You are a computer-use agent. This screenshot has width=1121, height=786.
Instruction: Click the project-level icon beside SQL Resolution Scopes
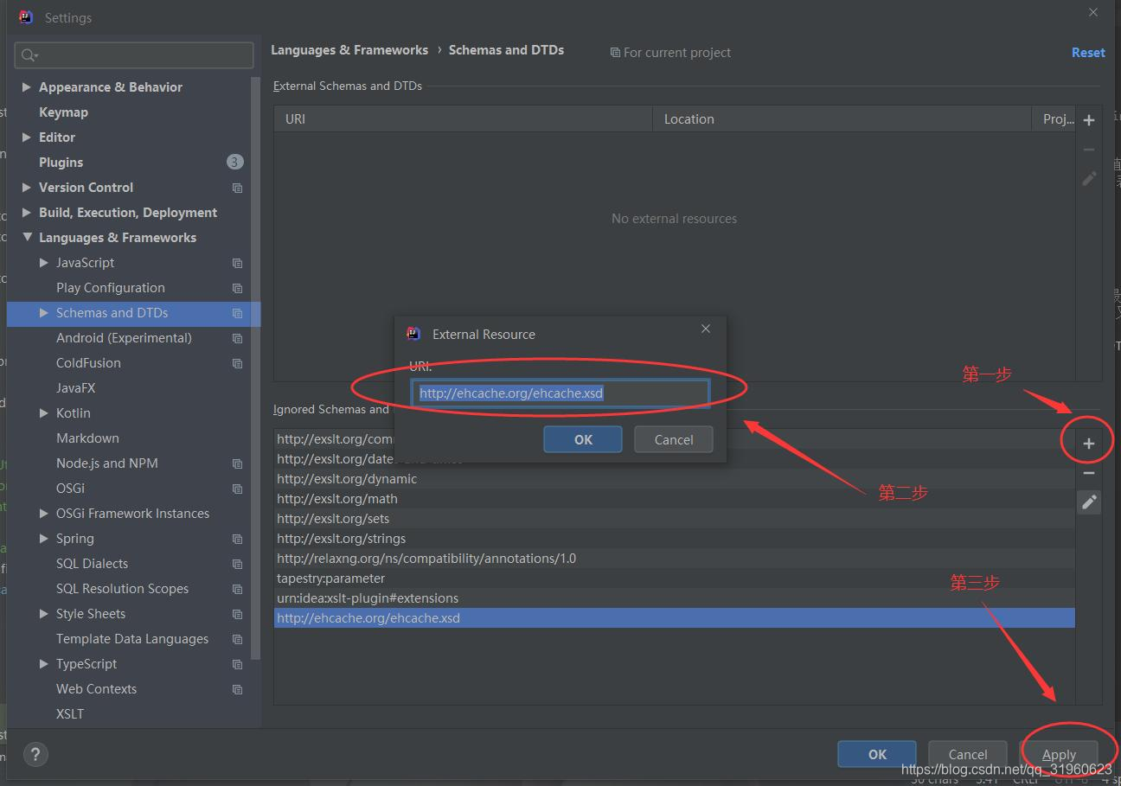point(237,589)
